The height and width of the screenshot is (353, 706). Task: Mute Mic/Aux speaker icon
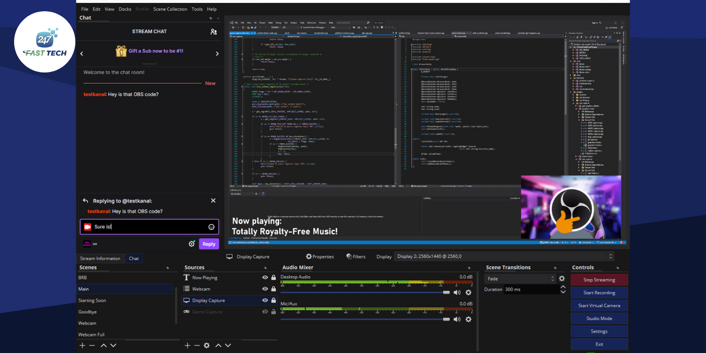(x=457, y=319)
